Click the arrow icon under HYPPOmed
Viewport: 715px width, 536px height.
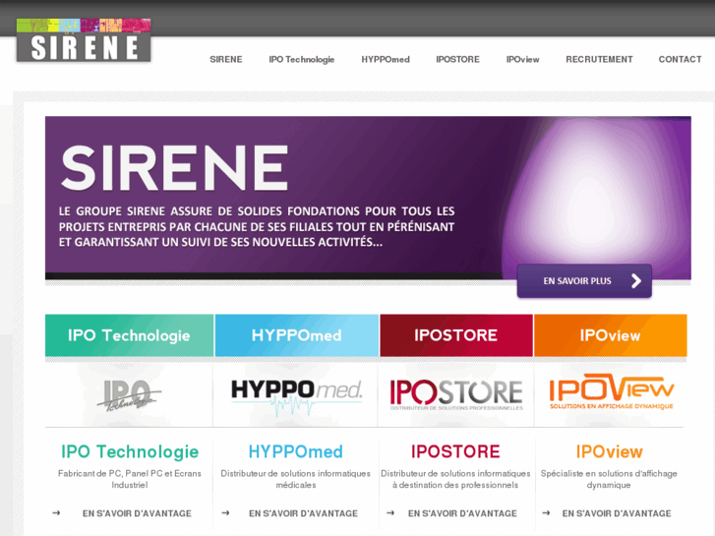pos(225,513)
